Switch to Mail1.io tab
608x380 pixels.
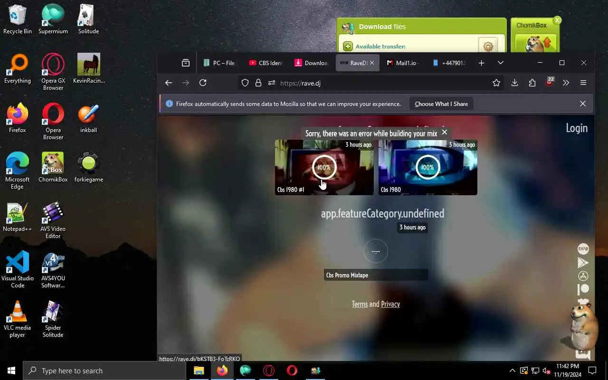click(402, 63)
